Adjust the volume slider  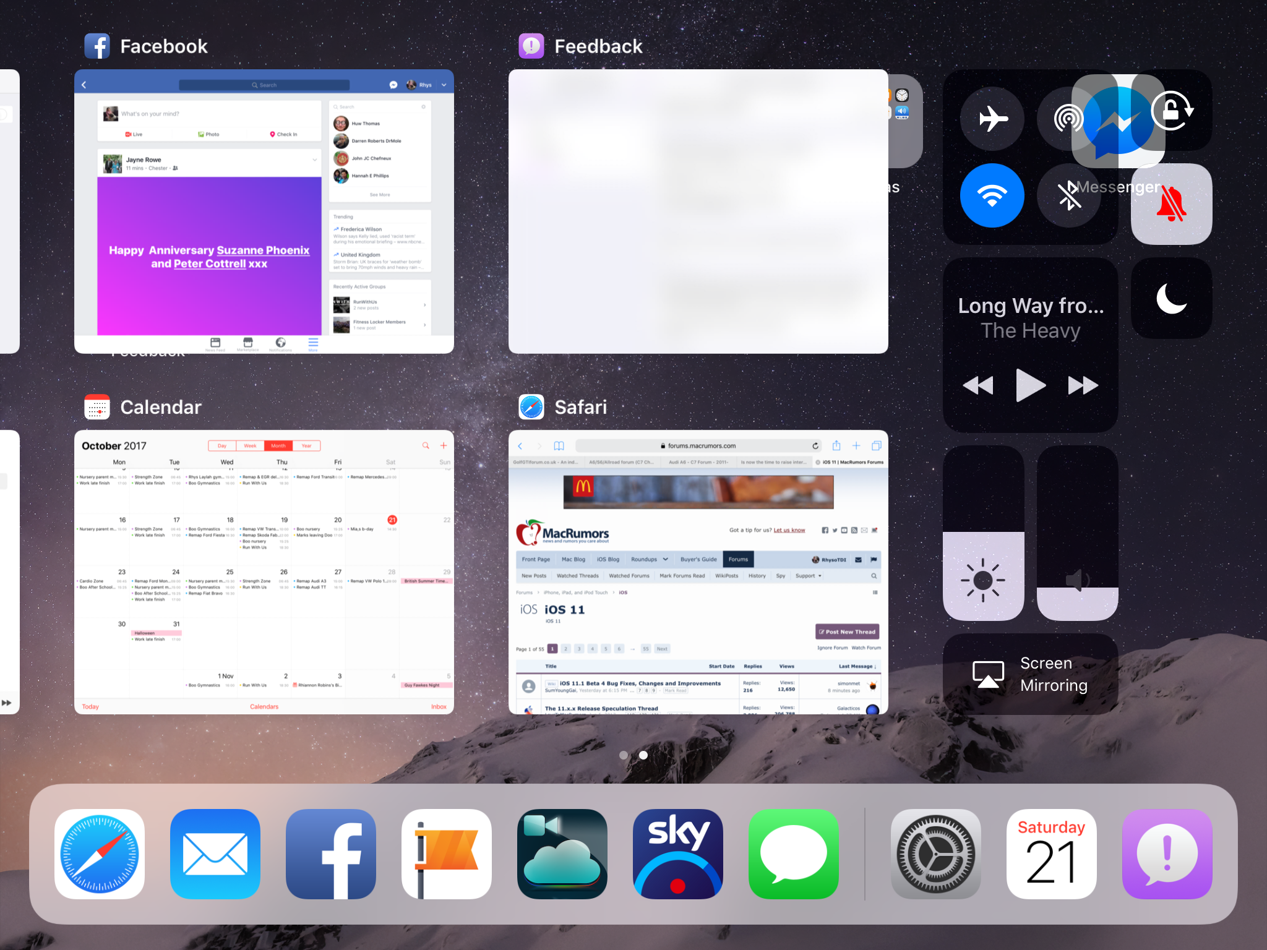pos(1077,533)
